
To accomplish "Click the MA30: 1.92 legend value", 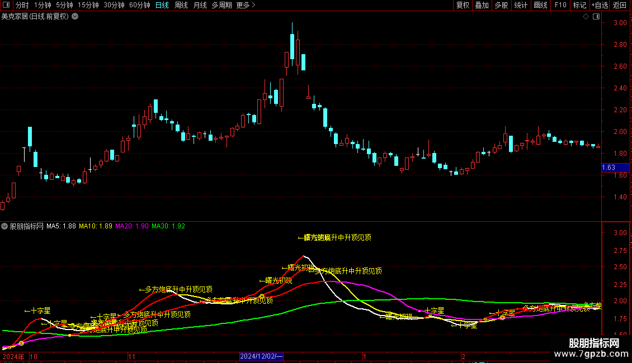I will (168, 226).
